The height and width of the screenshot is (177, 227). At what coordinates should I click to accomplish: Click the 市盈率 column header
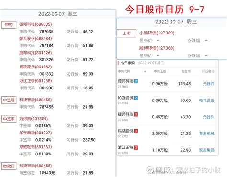coord(186,71)
